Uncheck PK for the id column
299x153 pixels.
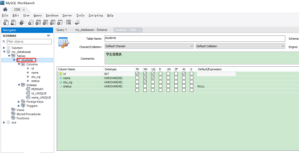[x=137, y=73]
